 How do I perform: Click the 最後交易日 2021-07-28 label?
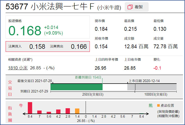[x=35, y=81]
